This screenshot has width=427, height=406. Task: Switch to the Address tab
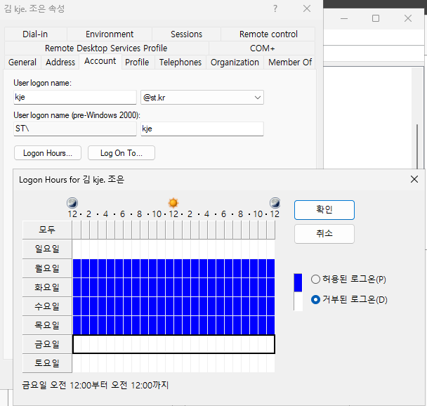(60, 63)
